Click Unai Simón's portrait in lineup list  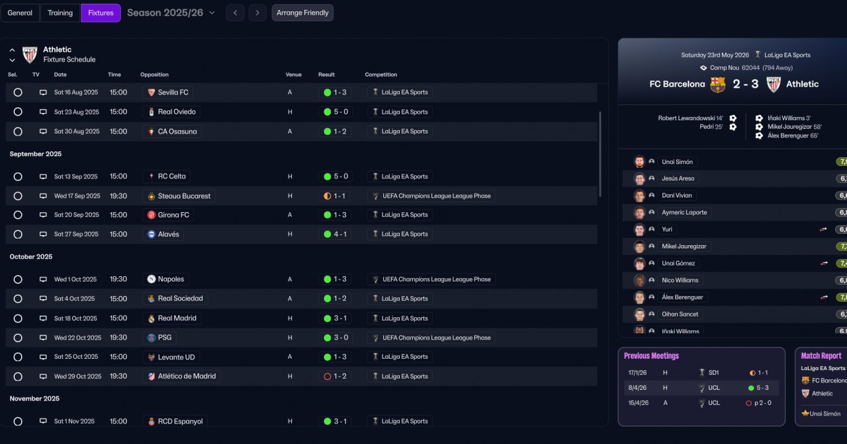click(639, 162)
